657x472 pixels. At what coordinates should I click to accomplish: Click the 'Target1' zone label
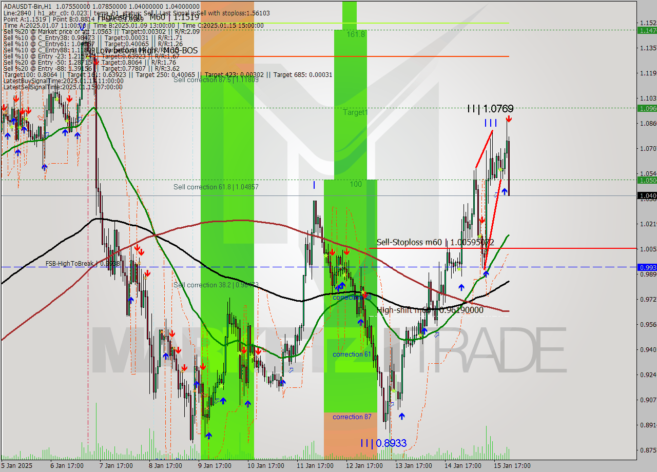coord(355,112)
